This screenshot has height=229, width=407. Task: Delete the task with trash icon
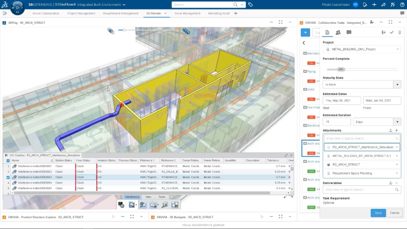coord(400,32)
